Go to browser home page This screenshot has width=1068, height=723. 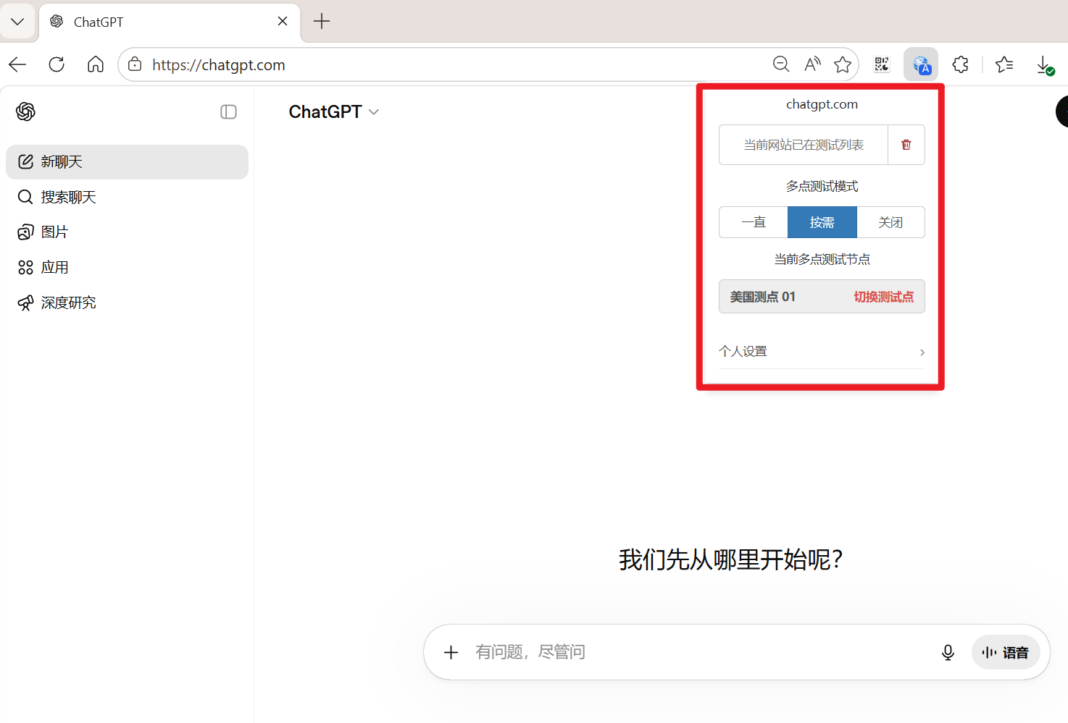pyautogui.click(x=96, y=64)
